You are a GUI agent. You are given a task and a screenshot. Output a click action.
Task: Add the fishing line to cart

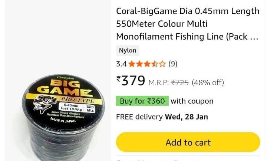[x=188, y=142]
